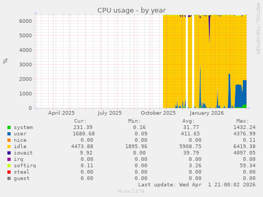This screenshot has width=263, height=197.
Task: Click nice max value 0.11
Action: [x=249, y=140]
